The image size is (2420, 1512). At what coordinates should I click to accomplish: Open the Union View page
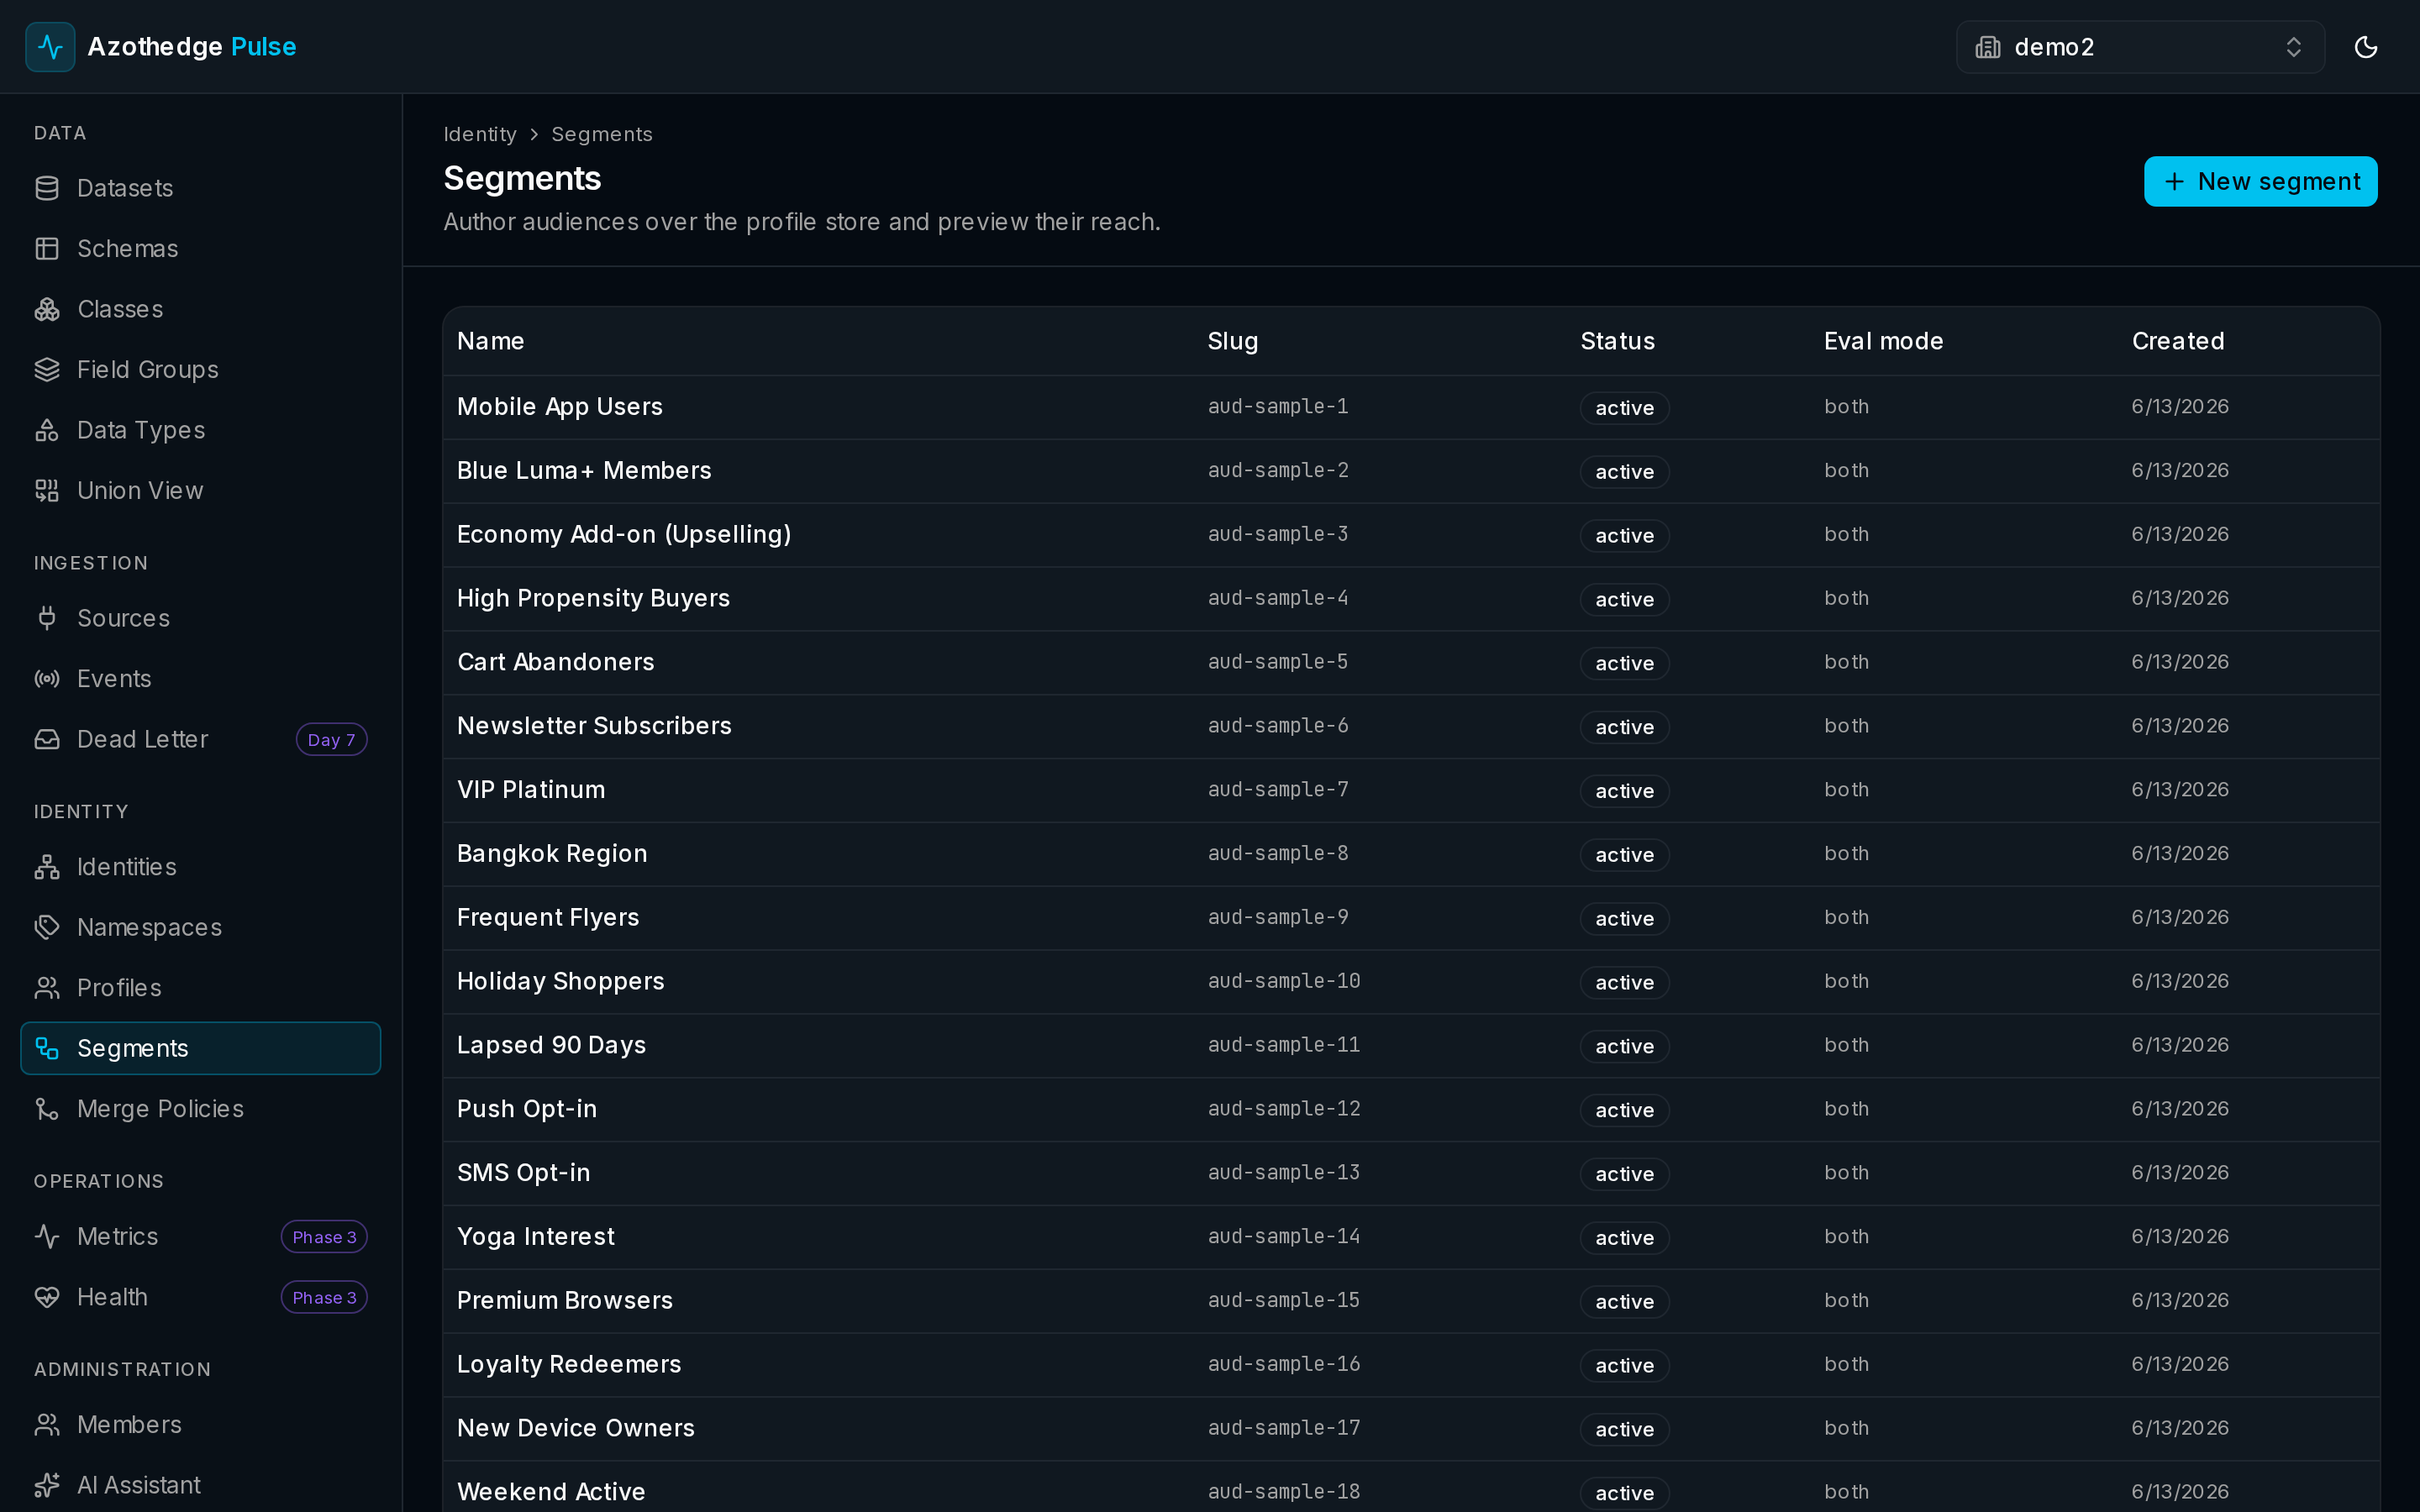(200, 491)
